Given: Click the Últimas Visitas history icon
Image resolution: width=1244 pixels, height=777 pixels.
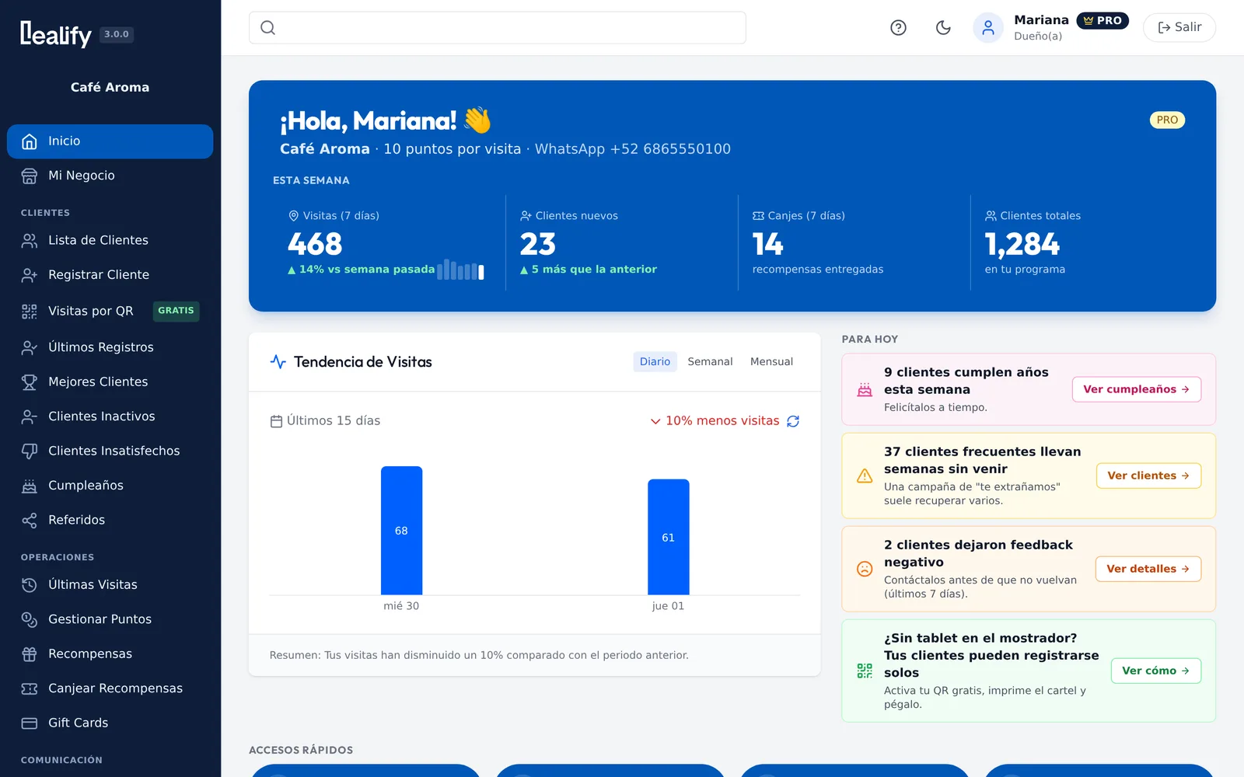Looking at the screenshot, I should tap(30, 585).
